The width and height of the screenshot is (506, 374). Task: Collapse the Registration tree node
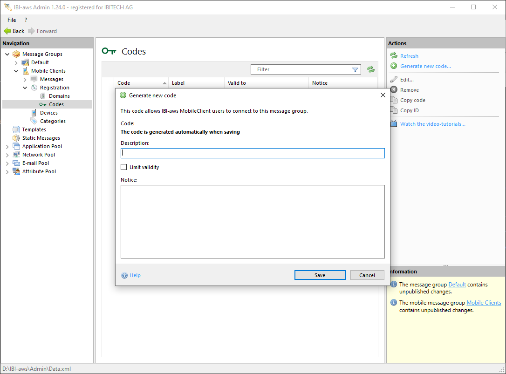coord(25,88)
